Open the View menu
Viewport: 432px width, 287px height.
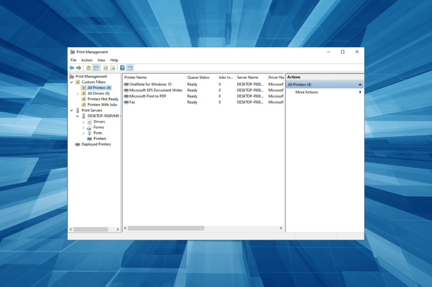100,60
